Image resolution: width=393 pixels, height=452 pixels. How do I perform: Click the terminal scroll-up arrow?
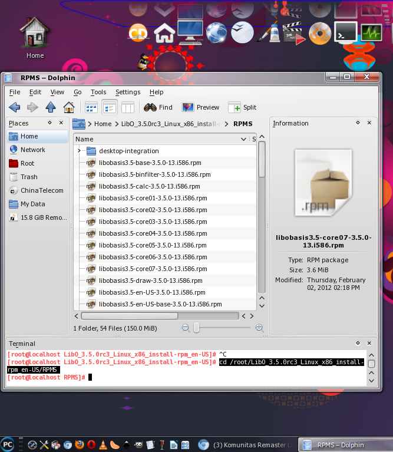click(372, 355)
